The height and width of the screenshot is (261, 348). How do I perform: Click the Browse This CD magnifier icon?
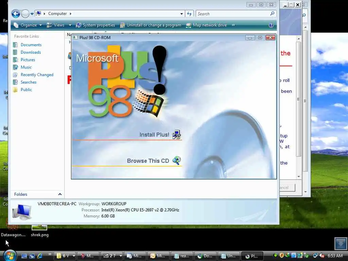177,160
